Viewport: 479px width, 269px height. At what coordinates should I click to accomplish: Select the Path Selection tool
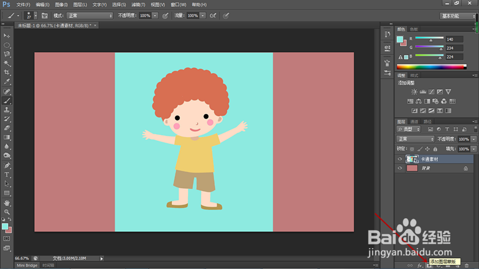point(7,184)
